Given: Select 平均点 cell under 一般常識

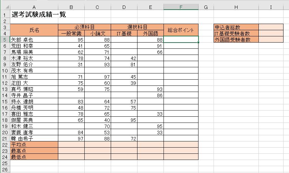Looking at the screenshot, I should [x=71, y=145].
